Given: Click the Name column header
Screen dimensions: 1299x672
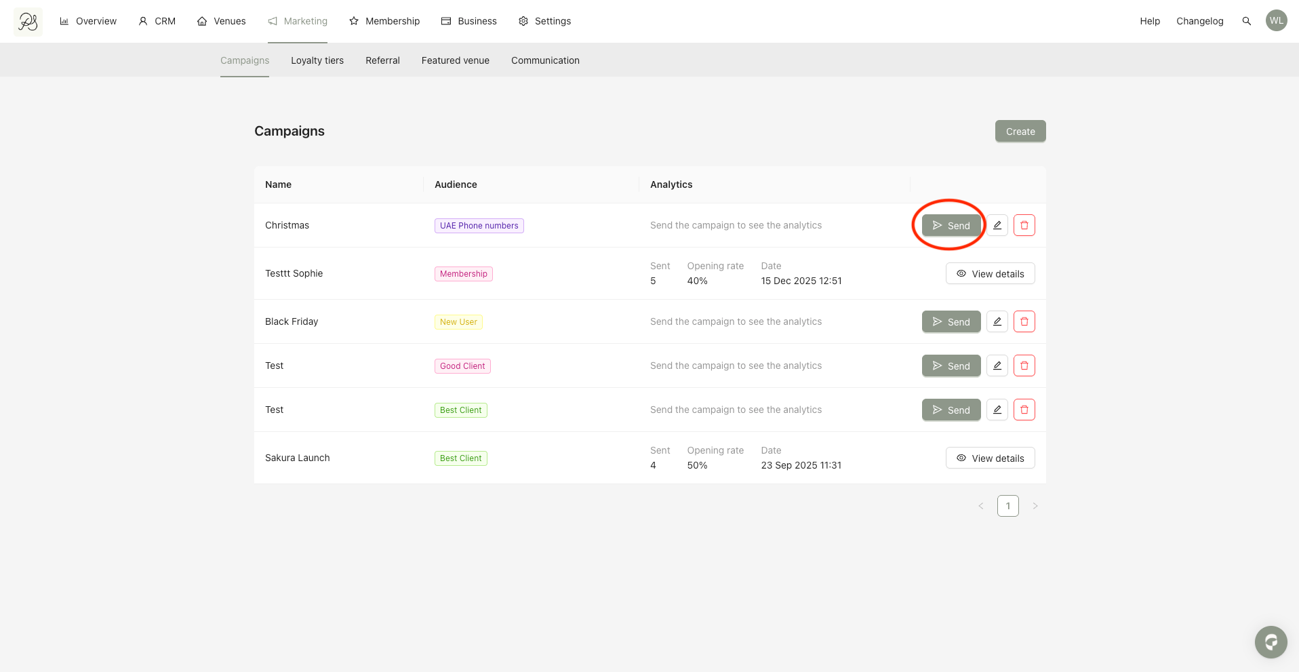Looking at the screenshot, I should [278, 184].
